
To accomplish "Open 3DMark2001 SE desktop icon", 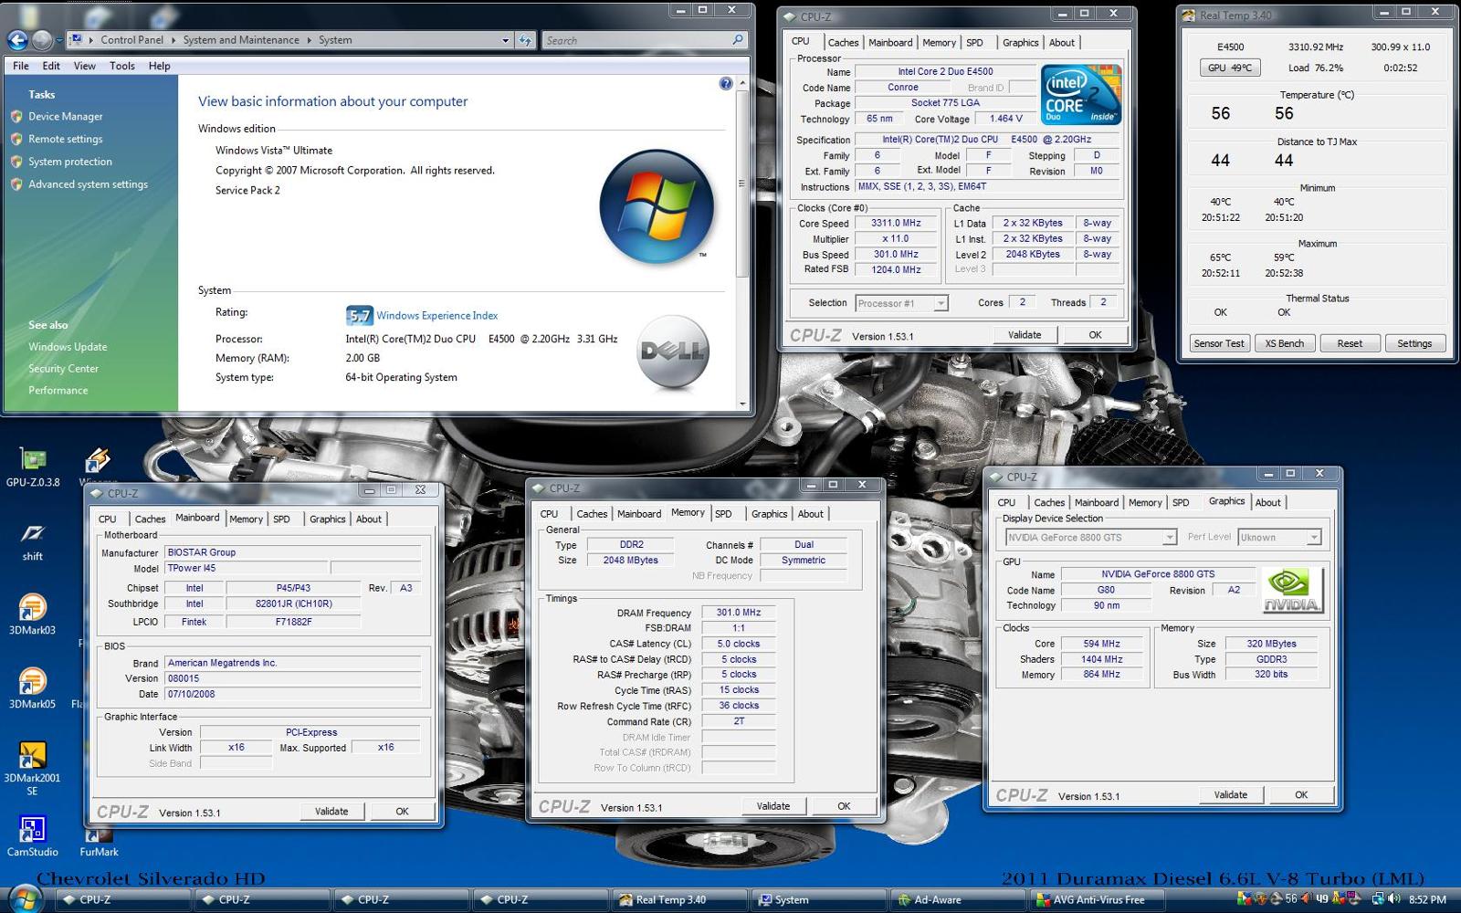I will click(33, 769).
